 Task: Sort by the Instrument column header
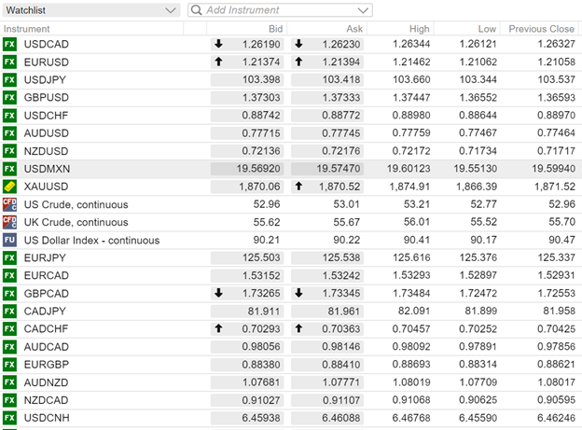pyautogui.click(x=28, y=29)
